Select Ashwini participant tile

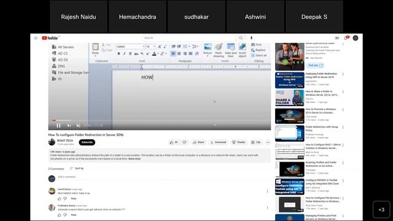point(255,17)
